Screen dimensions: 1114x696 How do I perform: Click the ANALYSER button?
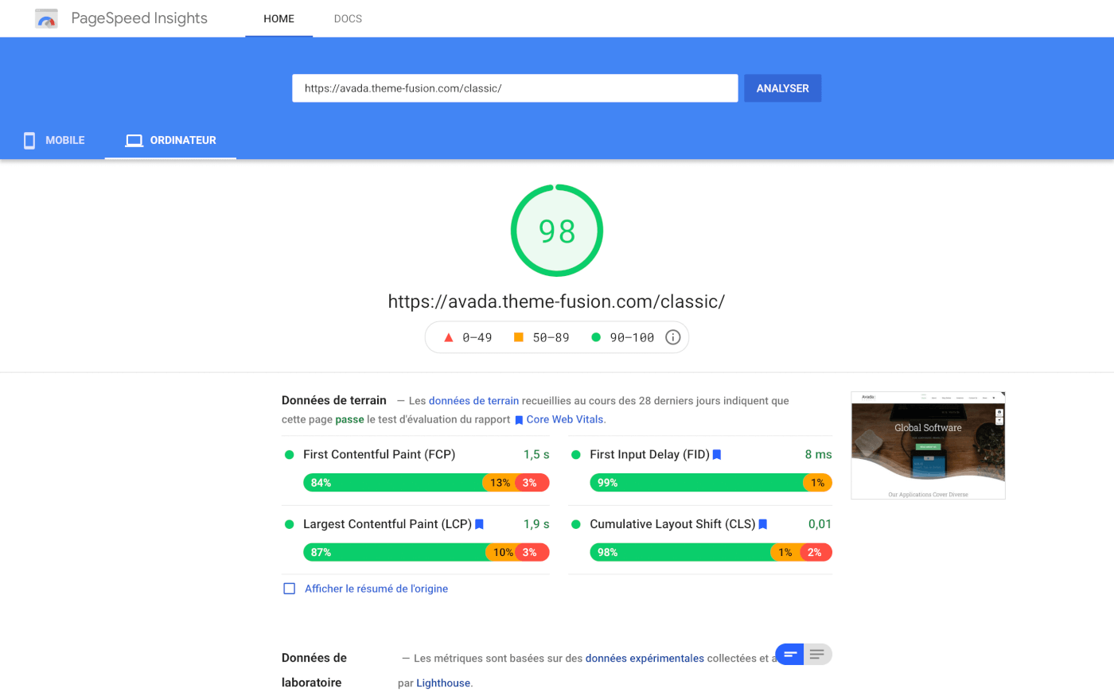(x=782, y=88)
